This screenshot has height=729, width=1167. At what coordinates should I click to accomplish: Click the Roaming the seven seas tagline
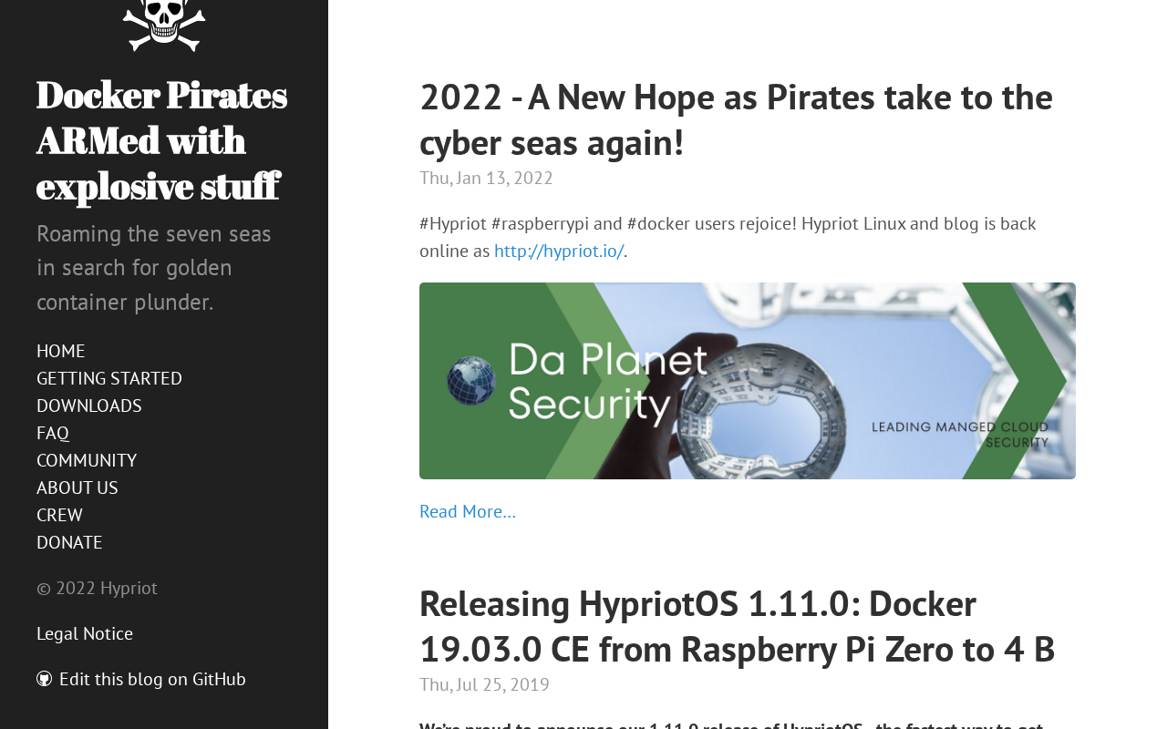[154, 267]
